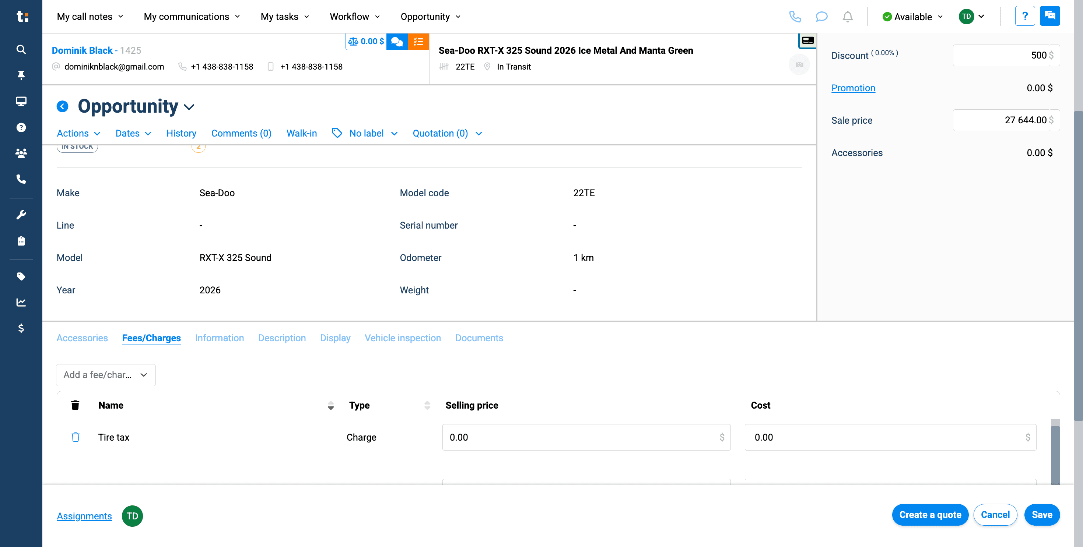Expand My communications menu
1083x547 pixels.
(x=192, y=17)
